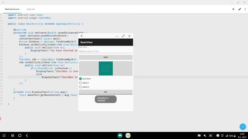Tap the back chevron in the navigation bar

(x=27, y=136)
